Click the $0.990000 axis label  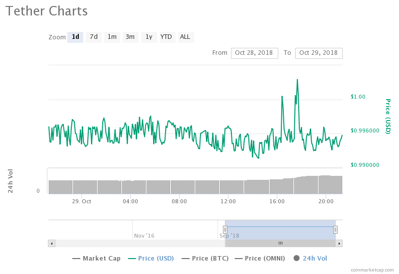(365, 165)
